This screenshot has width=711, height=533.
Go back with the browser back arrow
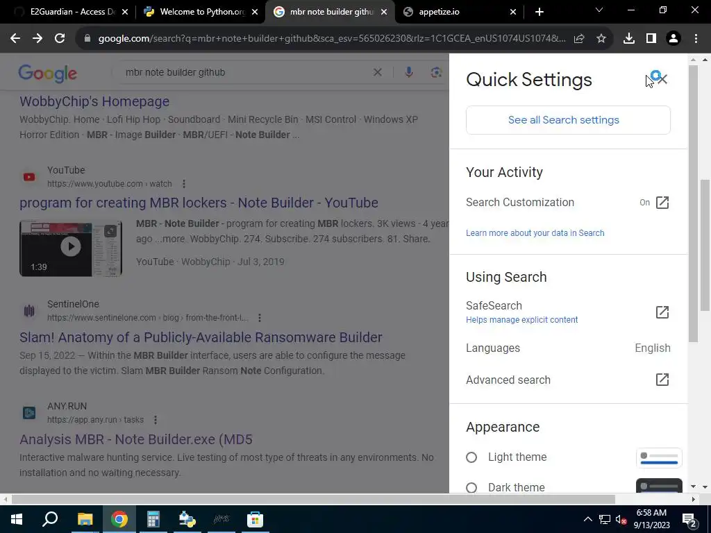click(x=15, y=39)
